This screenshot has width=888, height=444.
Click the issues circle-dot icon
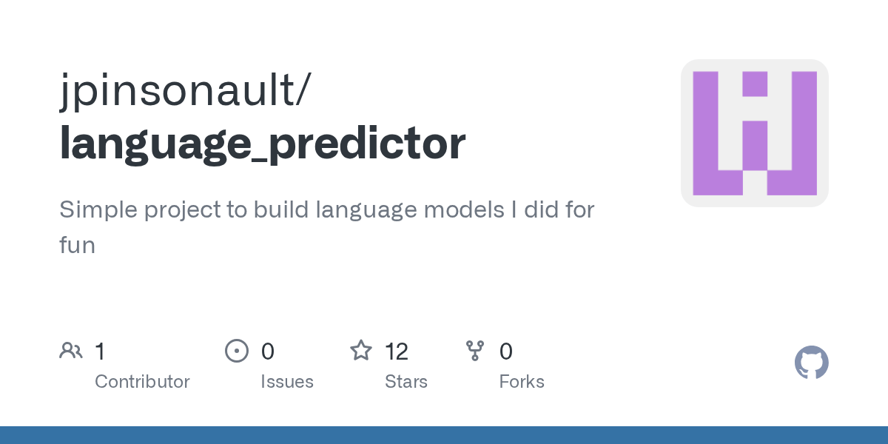click(237, 350)
